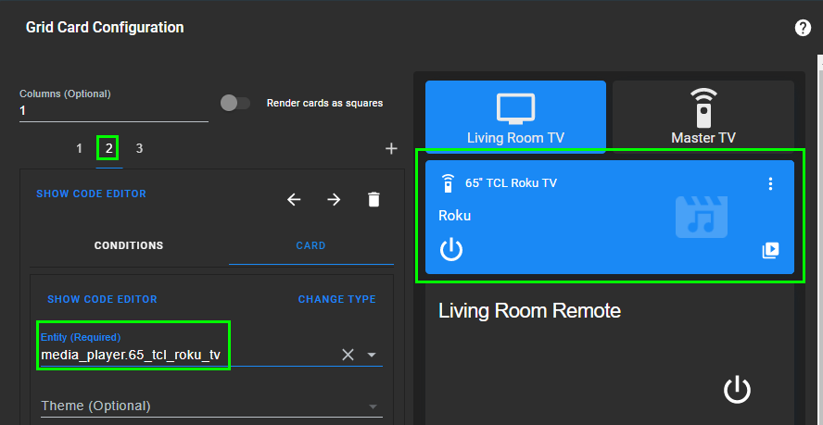823x425 pixels.
Task: Click the Living Room Remote heading
Action: [529, 311]
